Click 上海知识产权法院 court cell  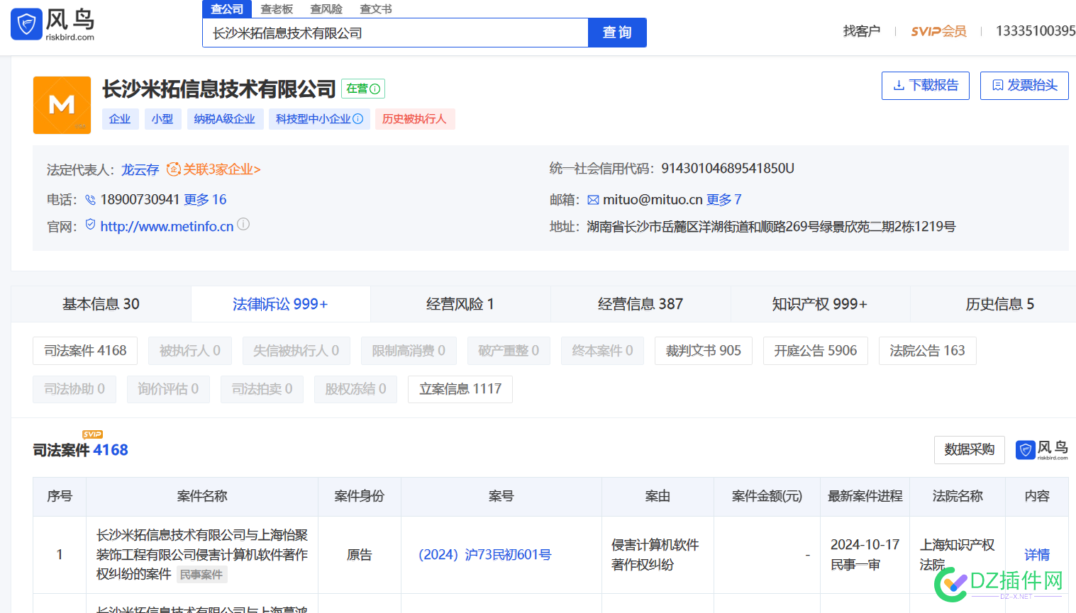tap(958, 554)
